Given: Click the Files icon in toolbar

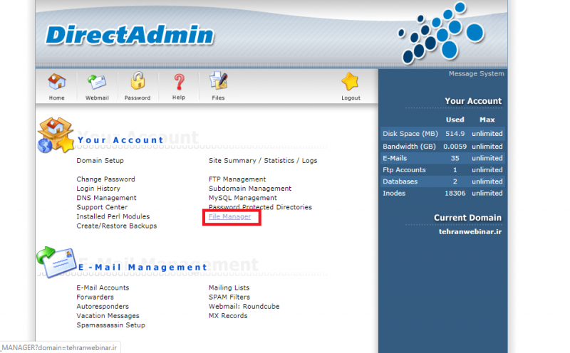Looking at the screenshot, I should [218, 82].
